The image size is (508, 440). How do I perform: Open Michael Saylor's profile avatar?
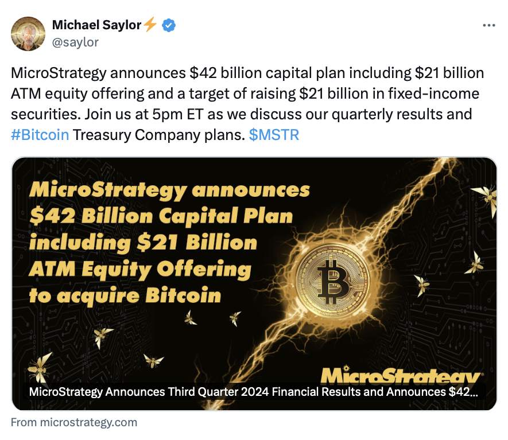(27, 33)
